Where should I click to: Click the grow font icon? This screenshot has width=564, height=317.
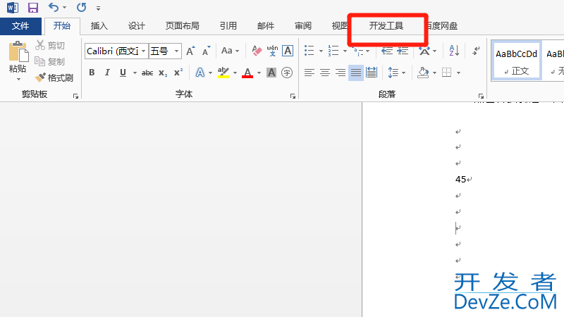190,51
